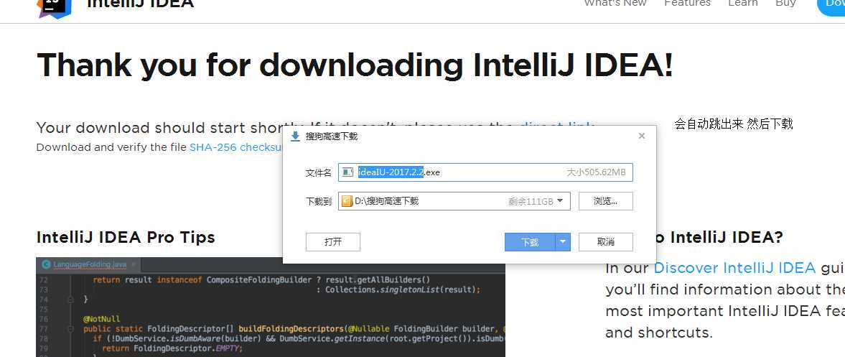Open the What's New menu item
Screen dimensions: 845x357
615,4
